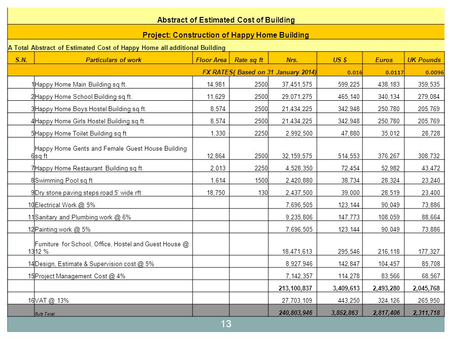Image resolution: width=452 pixels, height=339 pixels.
Task: Select the UK Pounds FX rate 0.0096
Action: 435,73
